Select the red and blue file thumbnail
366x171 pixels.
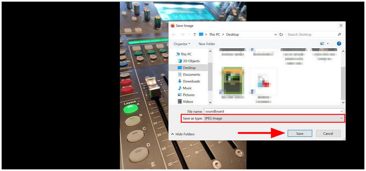tap(264, 81)
